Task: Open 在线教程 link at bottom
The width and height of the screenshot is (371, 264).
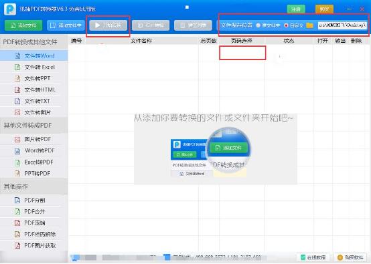Action: 313,257
